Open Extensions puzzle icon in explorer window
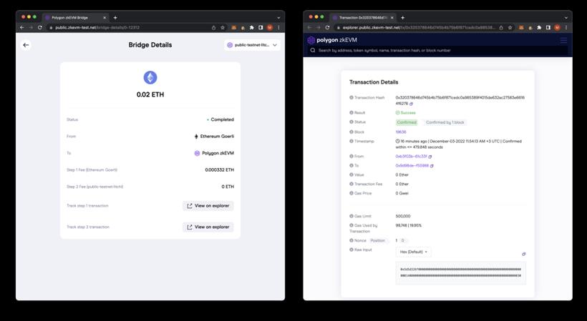Image resolution: width=587 pixels, height=321 pixels. (539, 28)
